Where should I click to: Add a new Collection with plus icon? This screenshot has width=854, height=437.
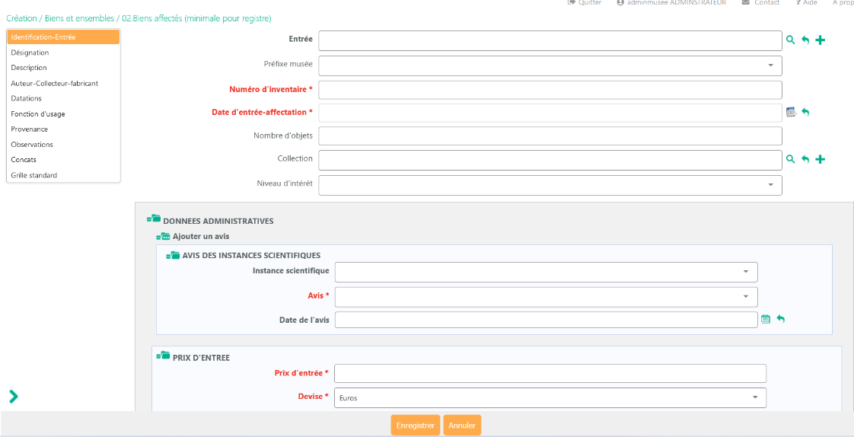click(x=820, y=159)
